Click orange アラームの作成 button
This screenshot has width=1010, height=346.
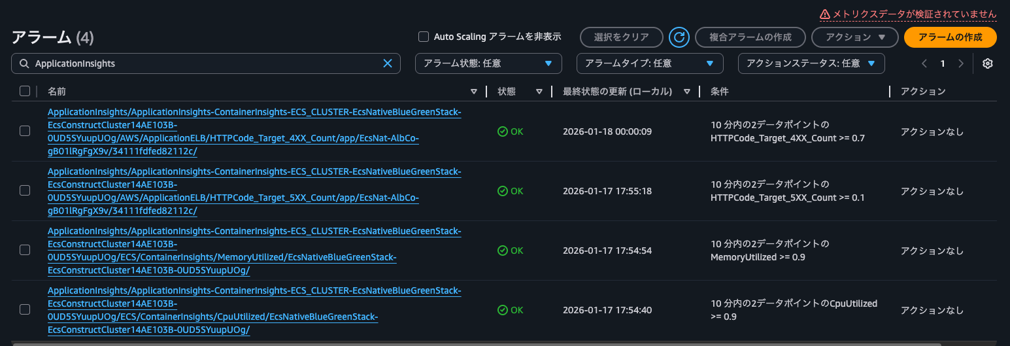[x=950, y=37]
